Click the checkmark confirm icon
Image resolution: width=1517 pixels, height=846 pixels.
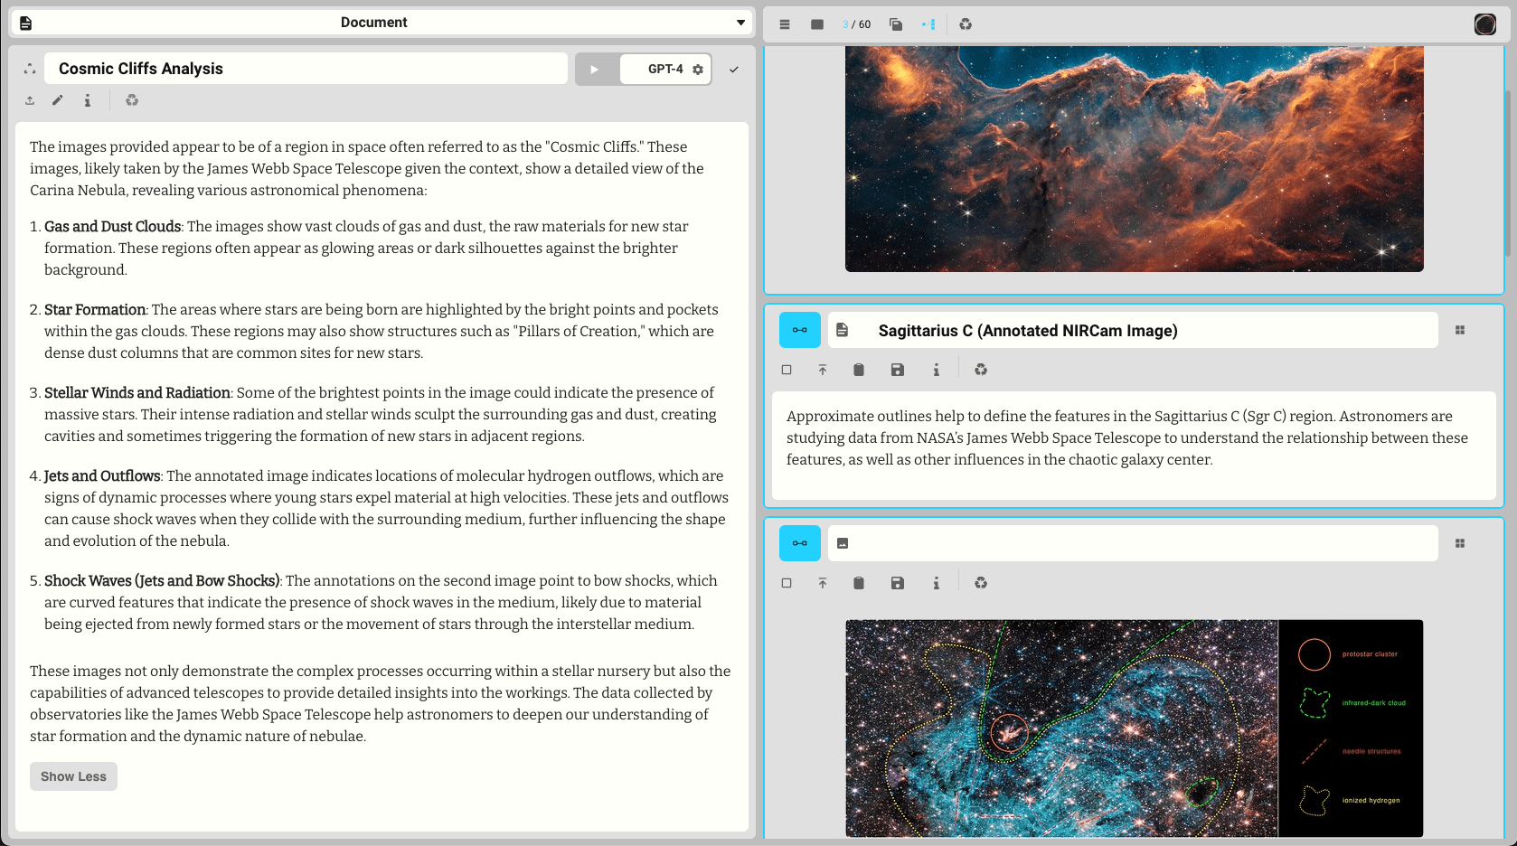tap(734, 70)
